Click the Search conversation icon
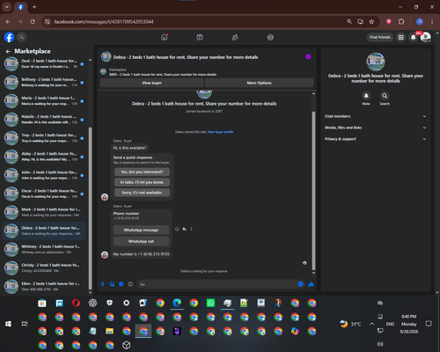This screenshot has width=440, height=352. 385,96
